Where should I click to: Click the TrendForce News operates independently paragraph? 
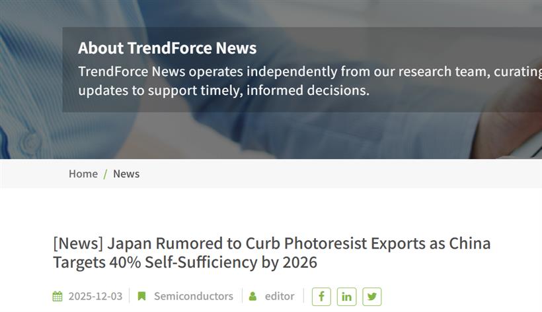tap(310, 80)
